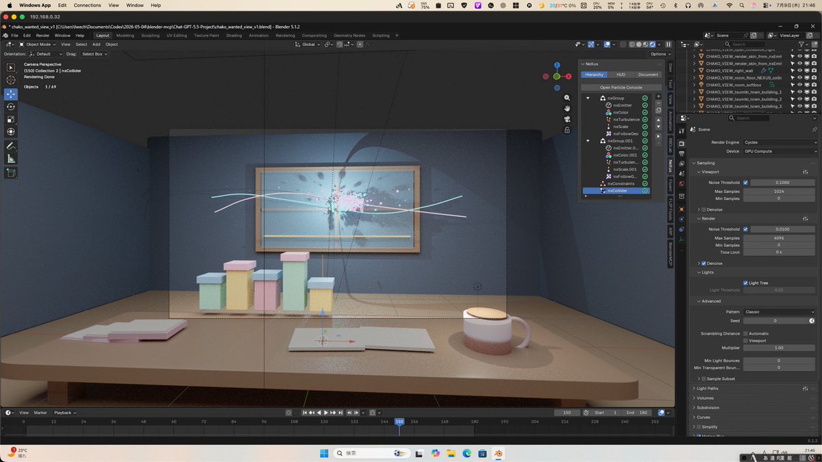822x462 pixels.
Task: Open the Device GPU Compute dropdown
Action: pos(780,151)
